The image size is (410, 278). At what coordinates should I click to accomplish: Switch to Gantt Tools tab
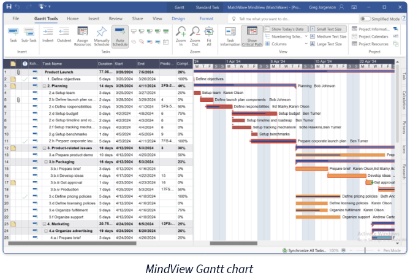pyautogui.click(x=46, y=18)
